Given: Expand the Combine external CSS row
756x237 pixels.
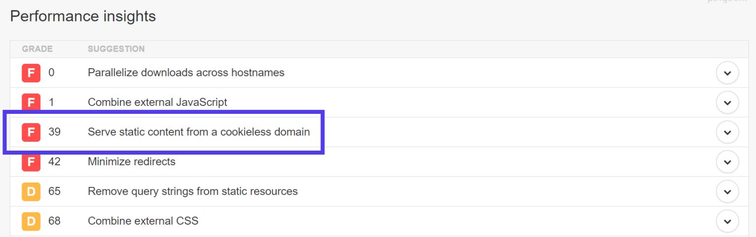Looking at the screenshot, I should click(x=727, y=221).
